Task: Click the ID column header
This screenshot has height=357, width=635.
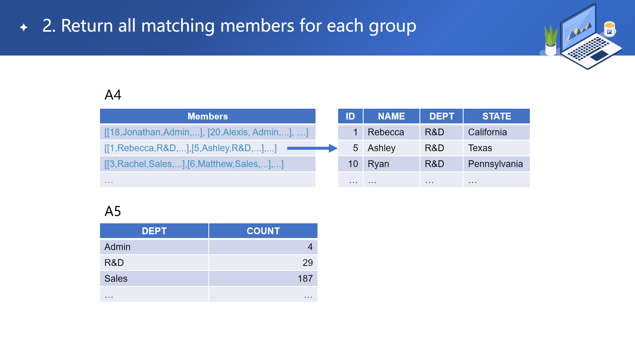Action: click(350, 116)
